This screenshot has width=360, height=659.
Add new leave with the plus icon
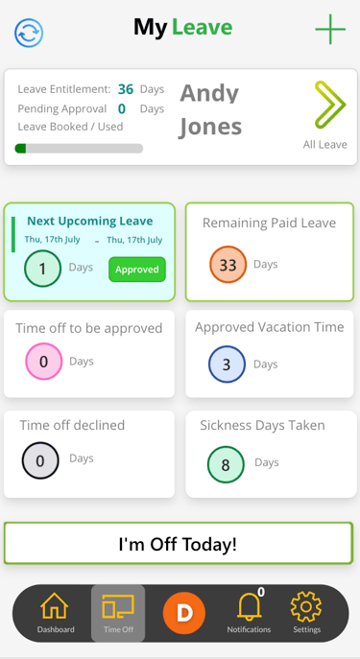pyautogui.click(x=330, y=29)
